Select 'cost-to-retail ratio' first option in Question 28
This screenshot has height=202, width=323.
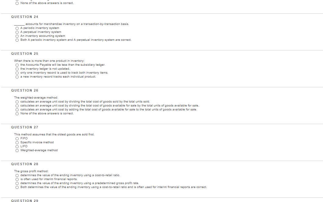(17, 175)
